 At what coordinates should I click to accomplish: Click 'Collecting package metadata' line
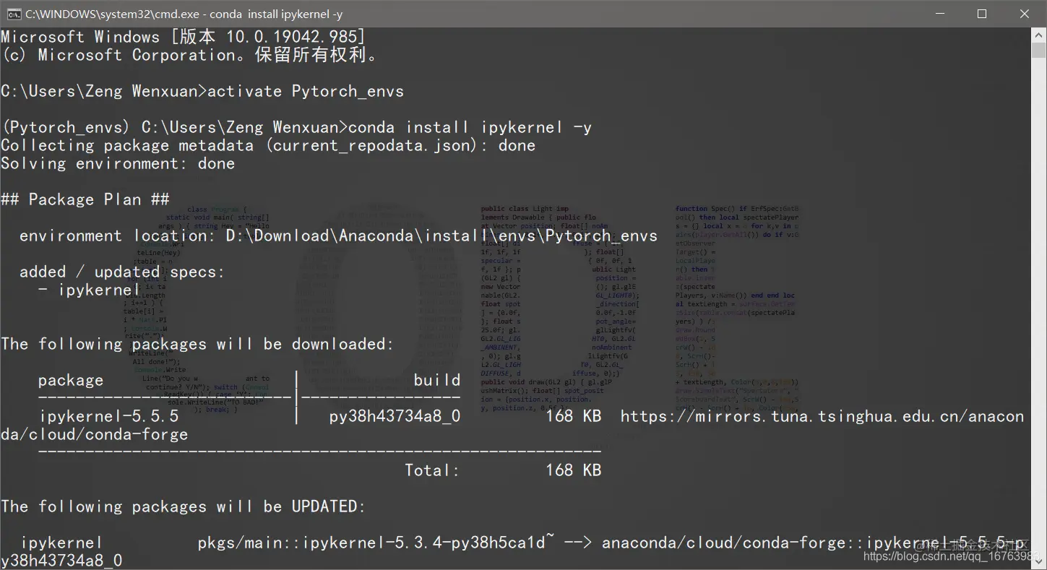(x=268, y=145)
